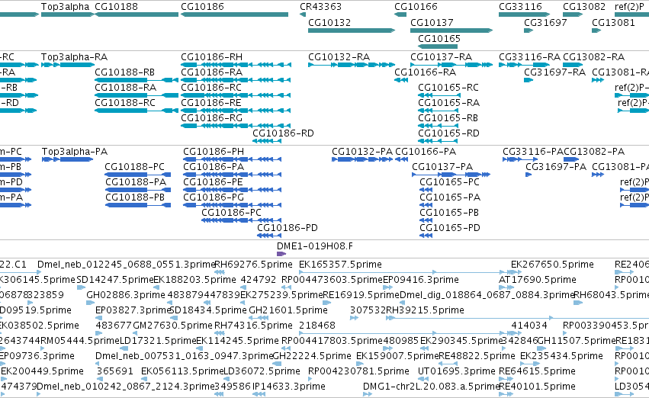Screen dimensions: 649x398
Task: Click transcript CG10186-RA
Action: tap(211, 72)
